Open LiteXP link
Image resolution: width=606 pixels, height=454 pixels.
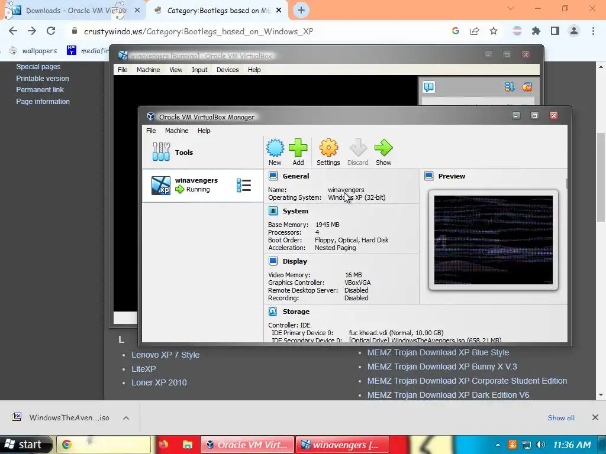144,369
